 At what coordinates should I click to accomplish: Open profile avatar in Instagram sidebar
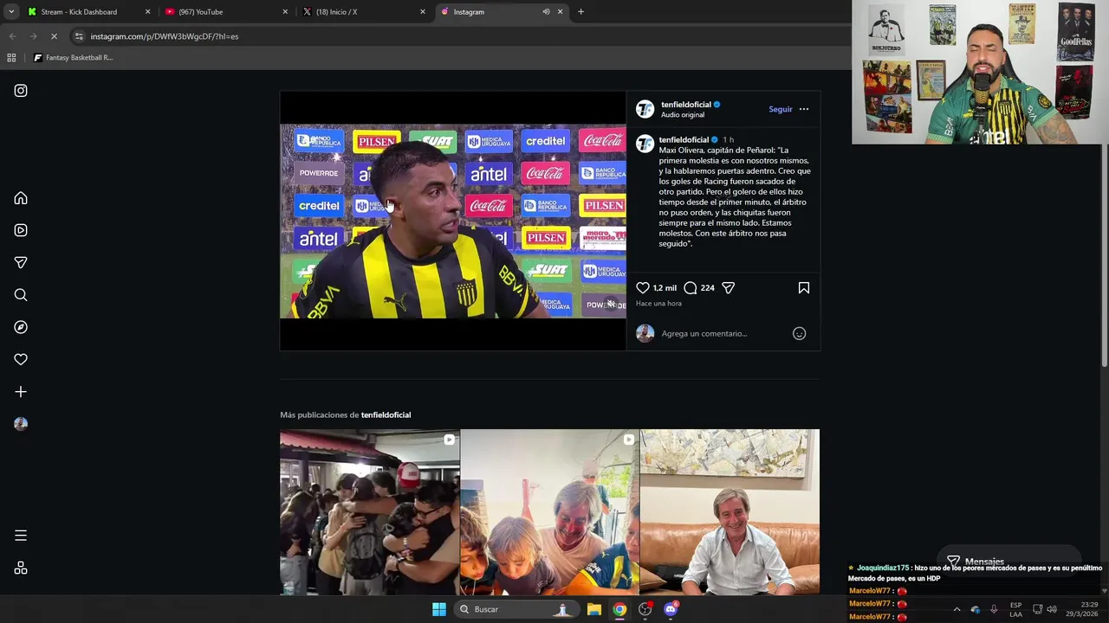(21, 424)
